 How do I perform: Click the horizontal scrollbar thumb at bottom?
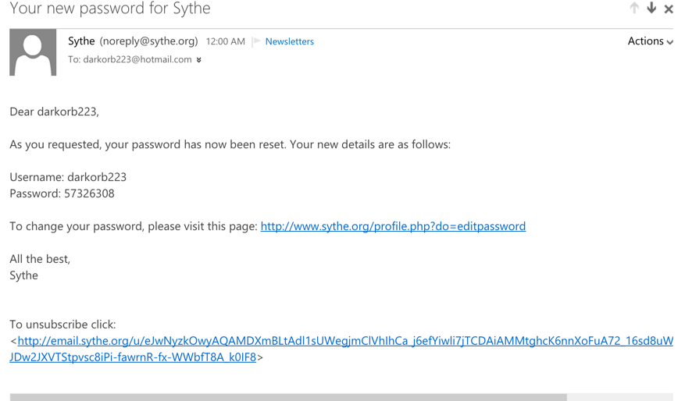(288, 397)
